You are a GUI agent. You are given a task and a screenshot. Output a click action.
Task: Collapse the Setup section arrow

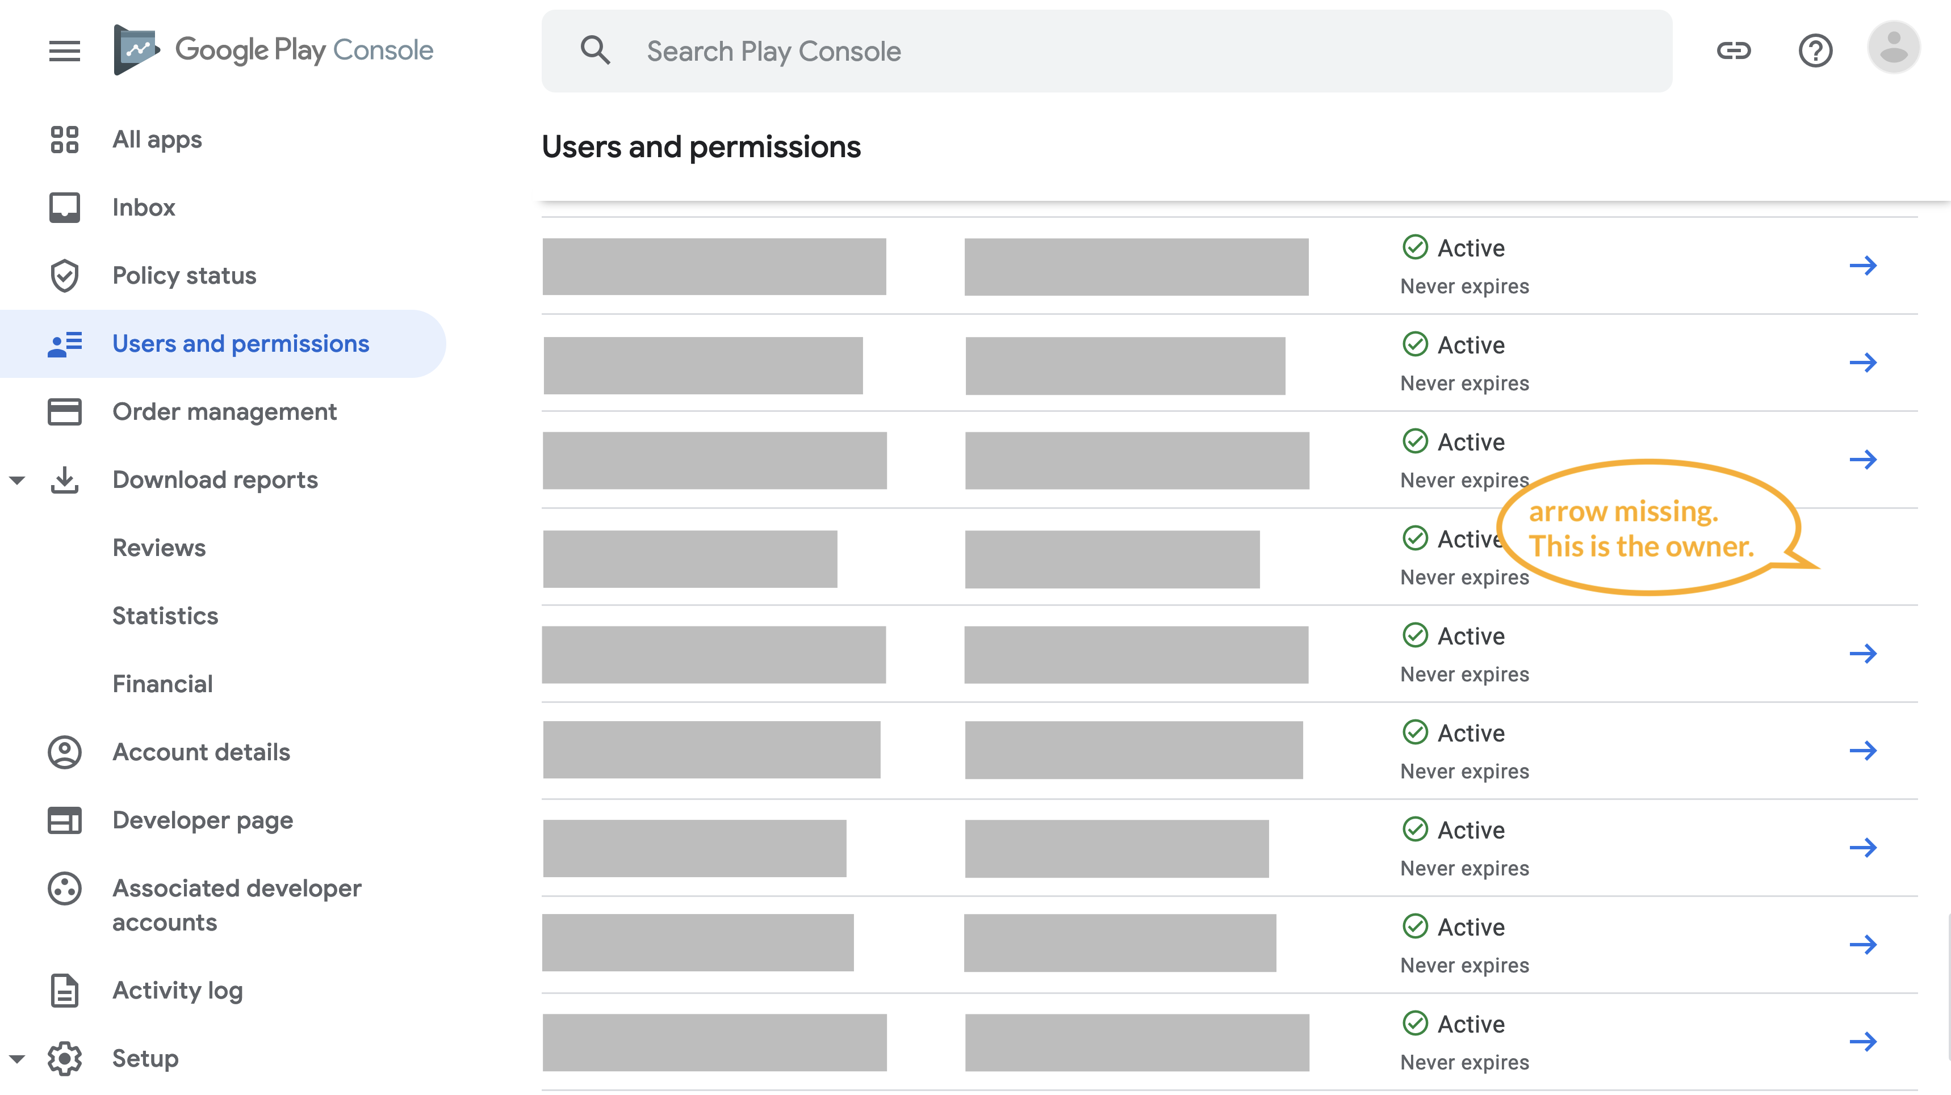point(18,1059)
